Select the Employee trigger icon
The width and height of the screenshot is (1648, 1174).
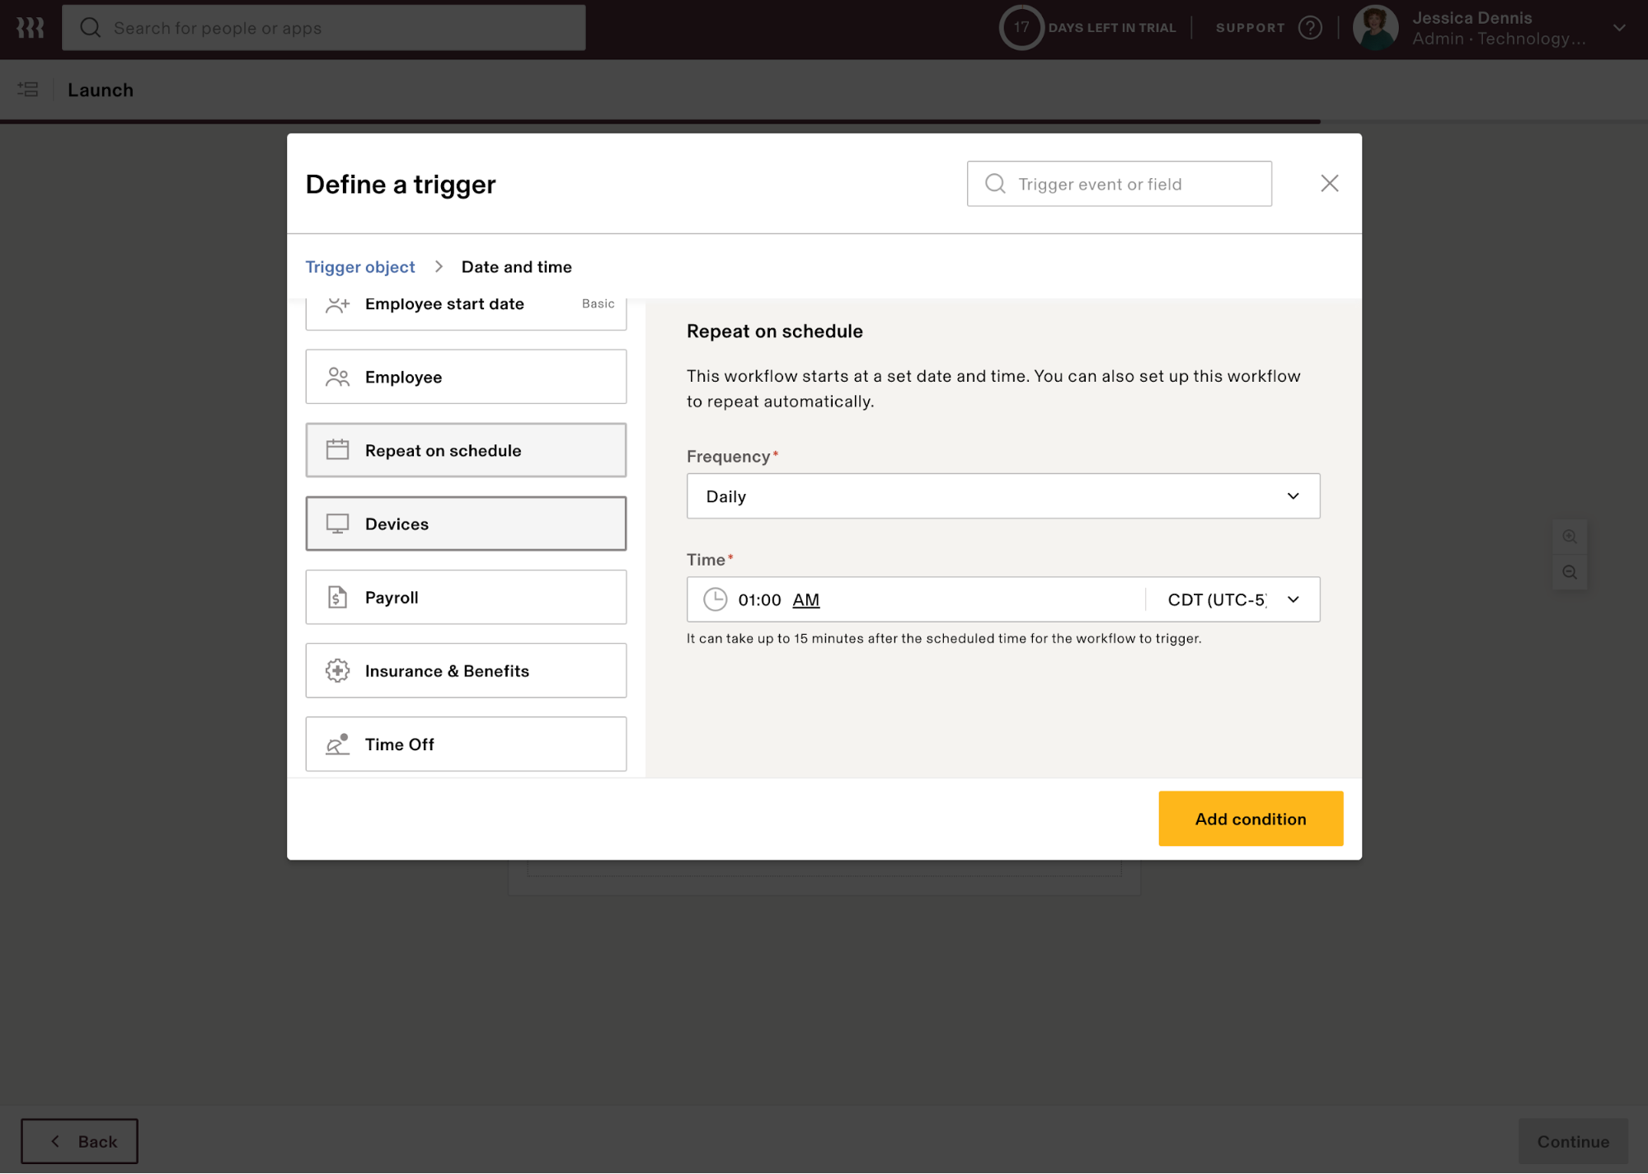(336, 376)
